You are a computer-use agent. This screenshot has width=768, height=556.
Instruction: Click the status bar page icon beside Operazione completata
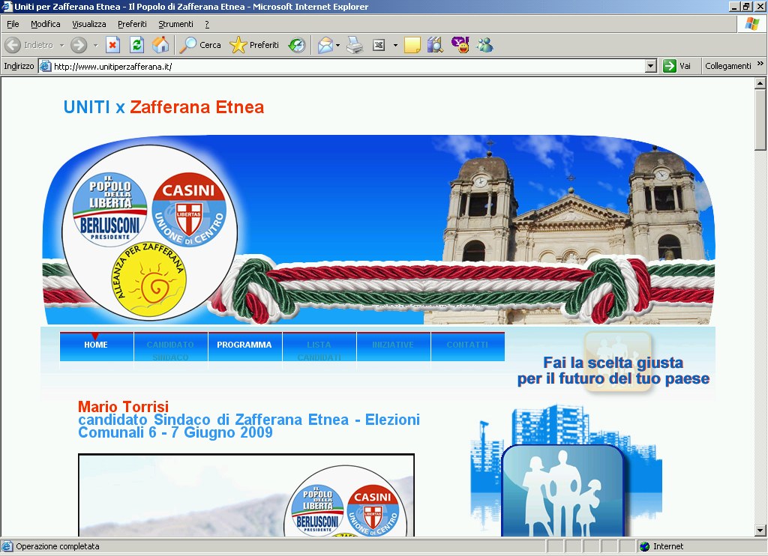point(7,546)
